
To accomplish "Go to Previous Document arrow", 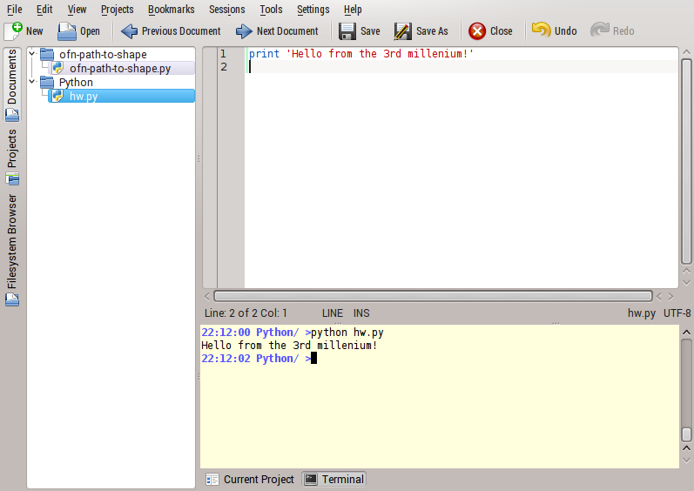I will click(129, 31).
